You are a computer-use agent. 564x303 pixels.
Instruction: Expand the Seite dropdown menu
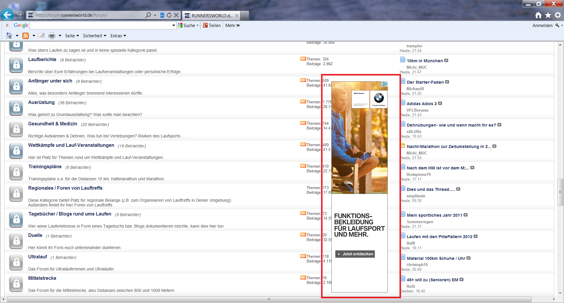click(72, 36)
